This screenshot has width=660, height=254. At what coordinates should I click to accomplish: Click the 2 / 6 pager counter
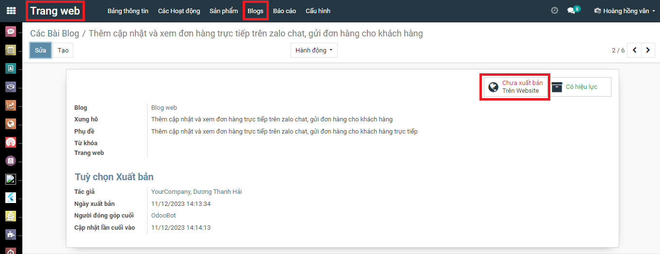click(x=618, y=51)
